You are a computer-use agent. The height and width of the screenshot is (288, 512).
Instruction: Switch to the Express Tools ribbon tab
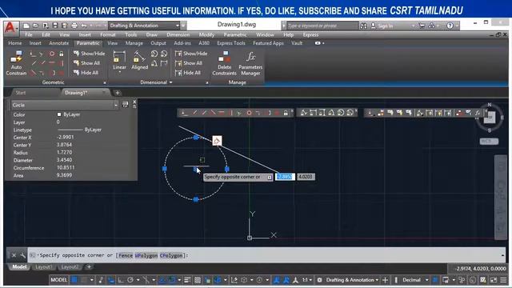231,43
